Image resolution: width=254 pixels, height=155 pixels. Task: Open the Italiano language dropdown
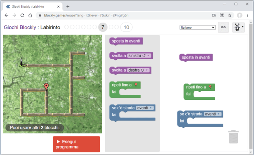[198, 28]
